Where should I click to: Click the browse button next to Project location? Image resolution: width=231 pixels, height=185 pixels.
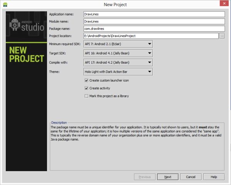pos(222,36)
